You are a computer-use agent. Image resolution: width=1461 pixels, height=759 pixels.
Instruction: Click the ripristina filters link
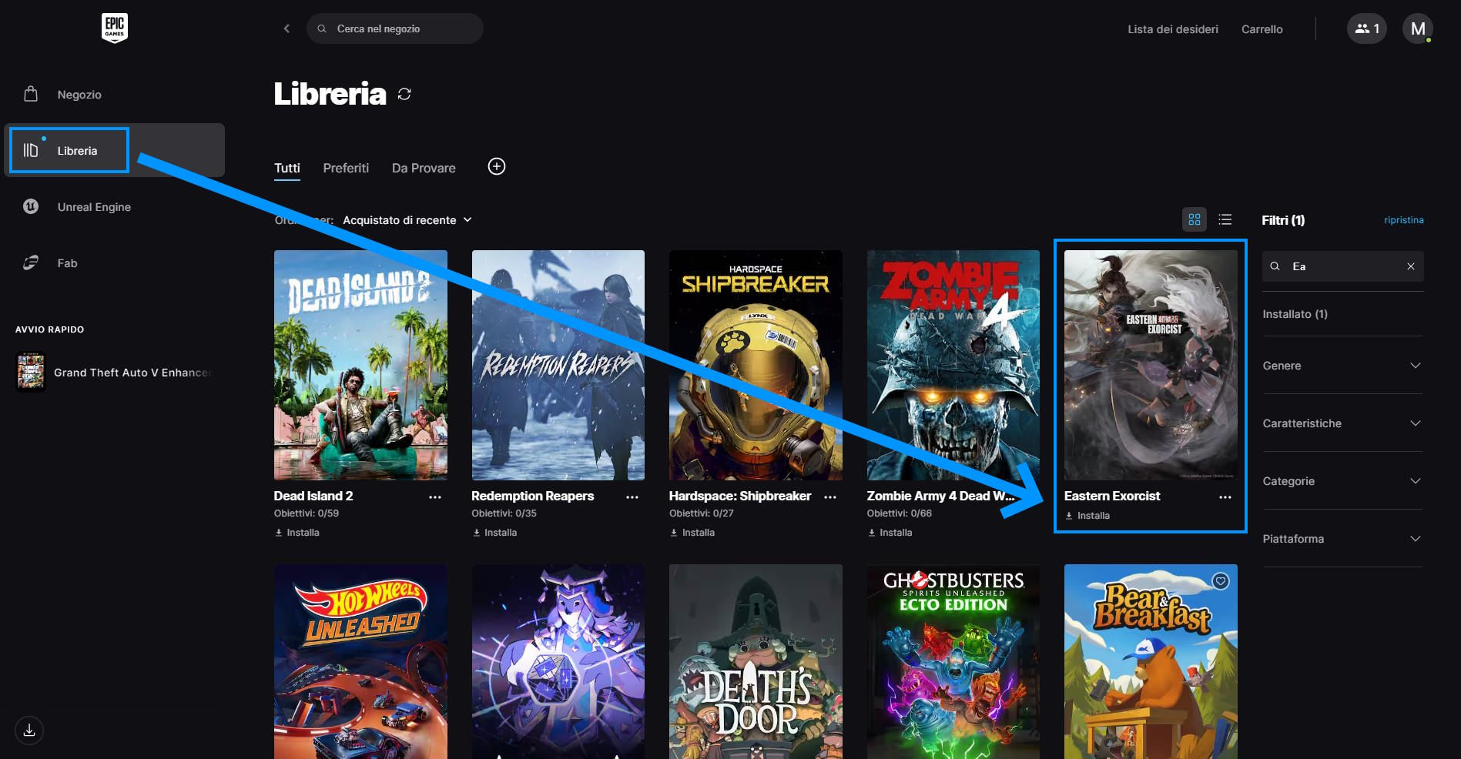[x=1403, y=220]
